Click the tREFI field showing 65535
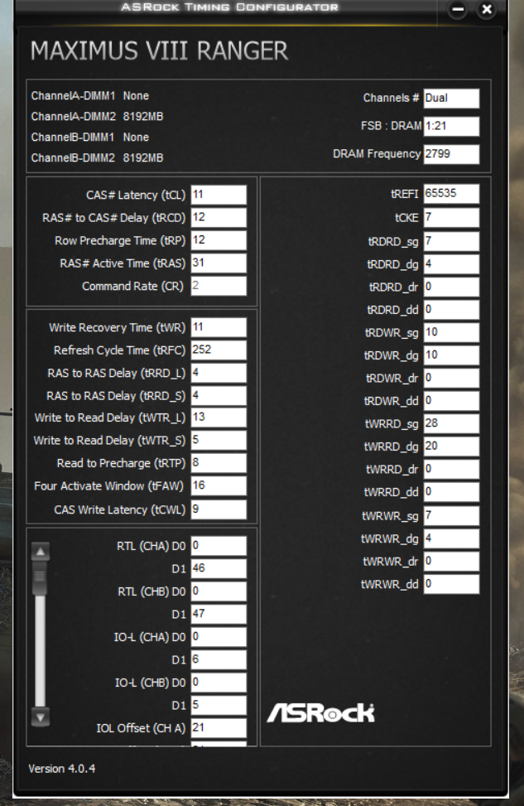524x806 pixels. click(451, 194)
